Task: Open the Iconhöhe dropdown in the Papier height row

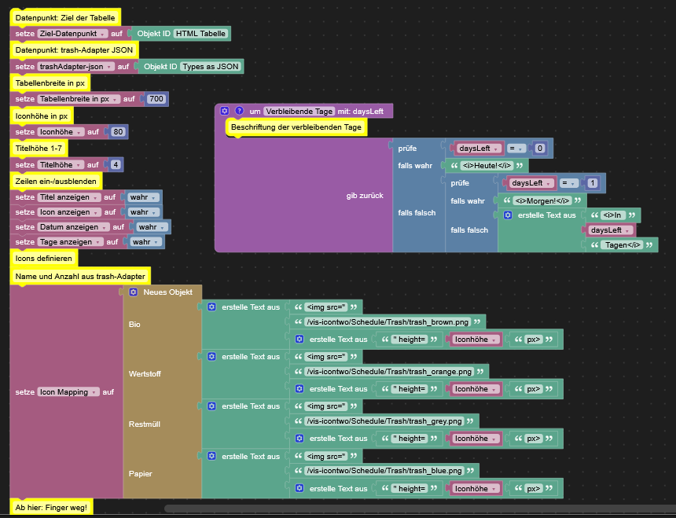Action: 476,488
